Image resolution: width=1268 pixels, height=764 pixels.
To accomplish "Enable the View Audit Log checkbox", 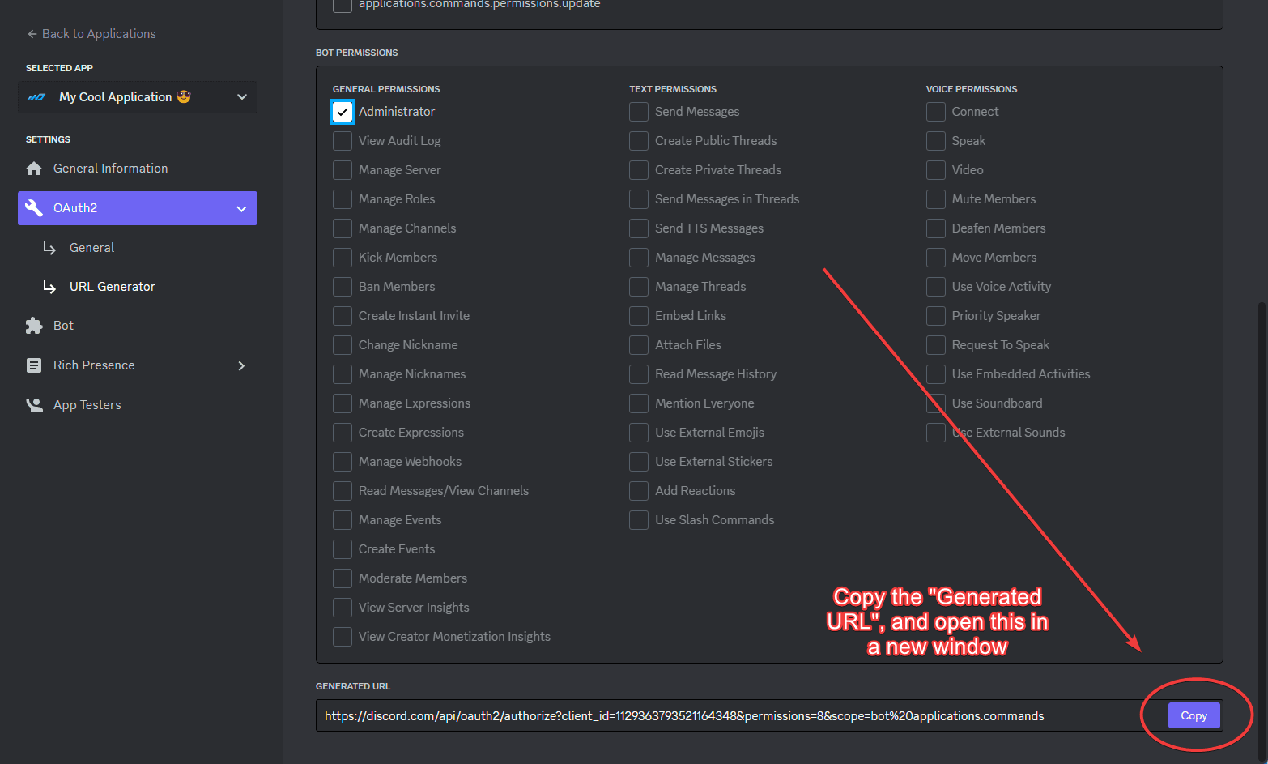I will coord(343,141).
